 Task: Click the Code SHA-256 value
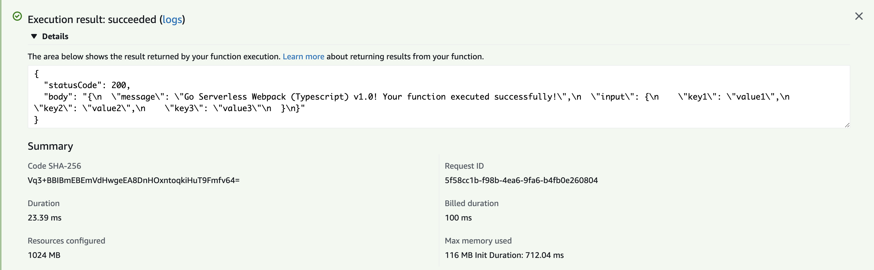coord(134,180)
